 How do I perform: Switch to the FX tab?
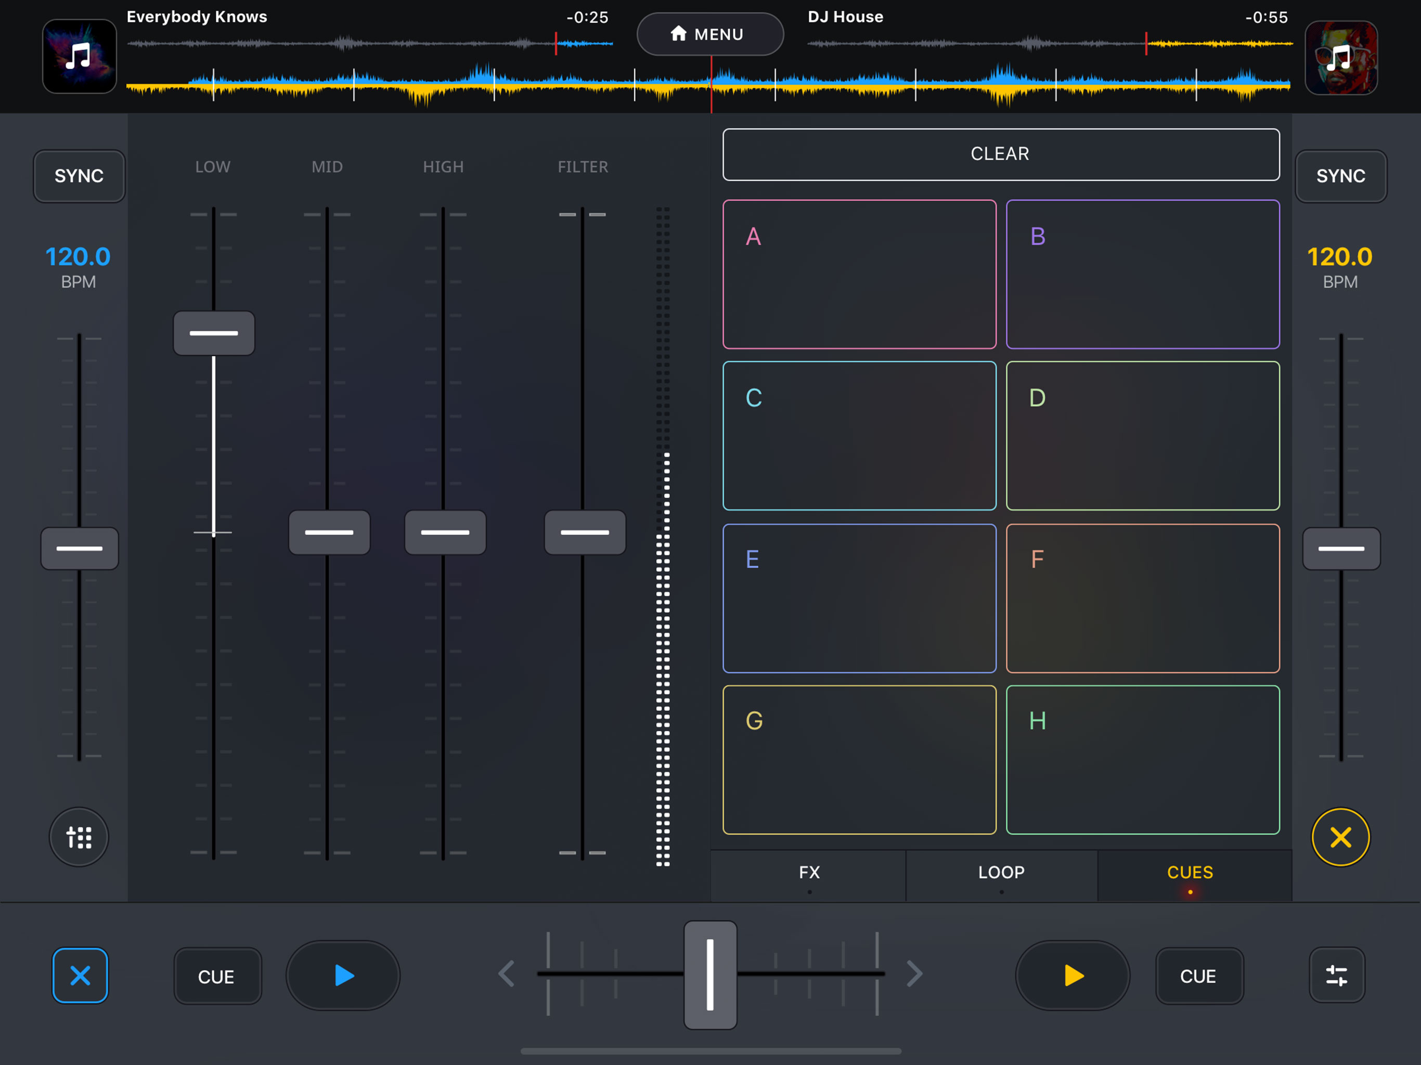tap(809, 873)
